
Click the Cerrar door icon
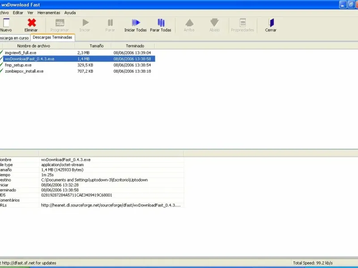tap(271, 23)
